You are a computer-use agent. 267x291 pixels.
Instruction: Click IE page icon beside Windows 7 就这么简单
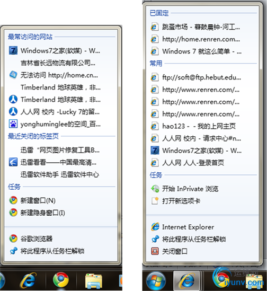(155, 51)
